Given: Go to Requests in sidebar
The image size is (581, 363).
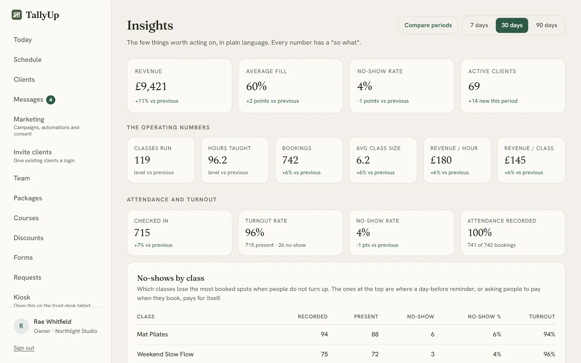Looking at the screenshot, I should coord(28,278).
